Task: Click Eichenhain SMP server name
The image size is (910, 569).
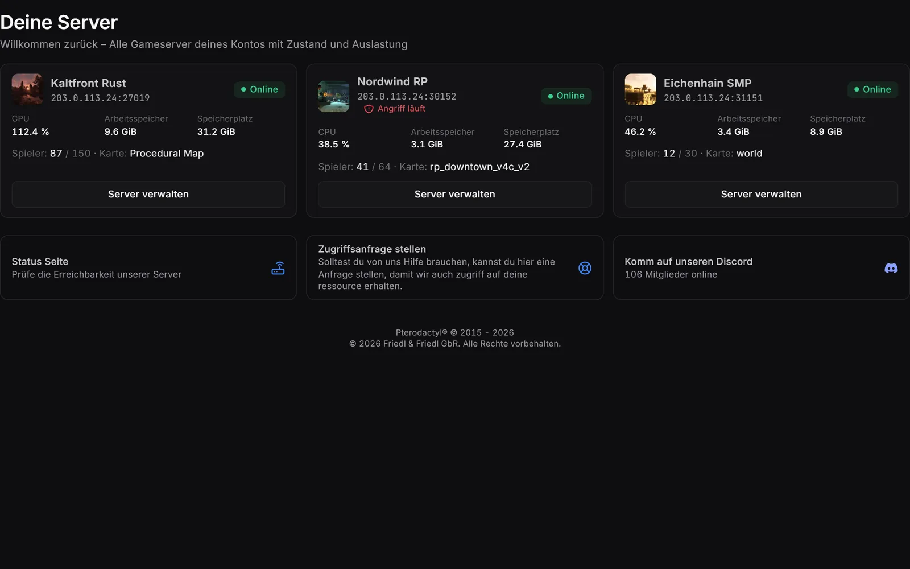Action: tap(708, 83)
